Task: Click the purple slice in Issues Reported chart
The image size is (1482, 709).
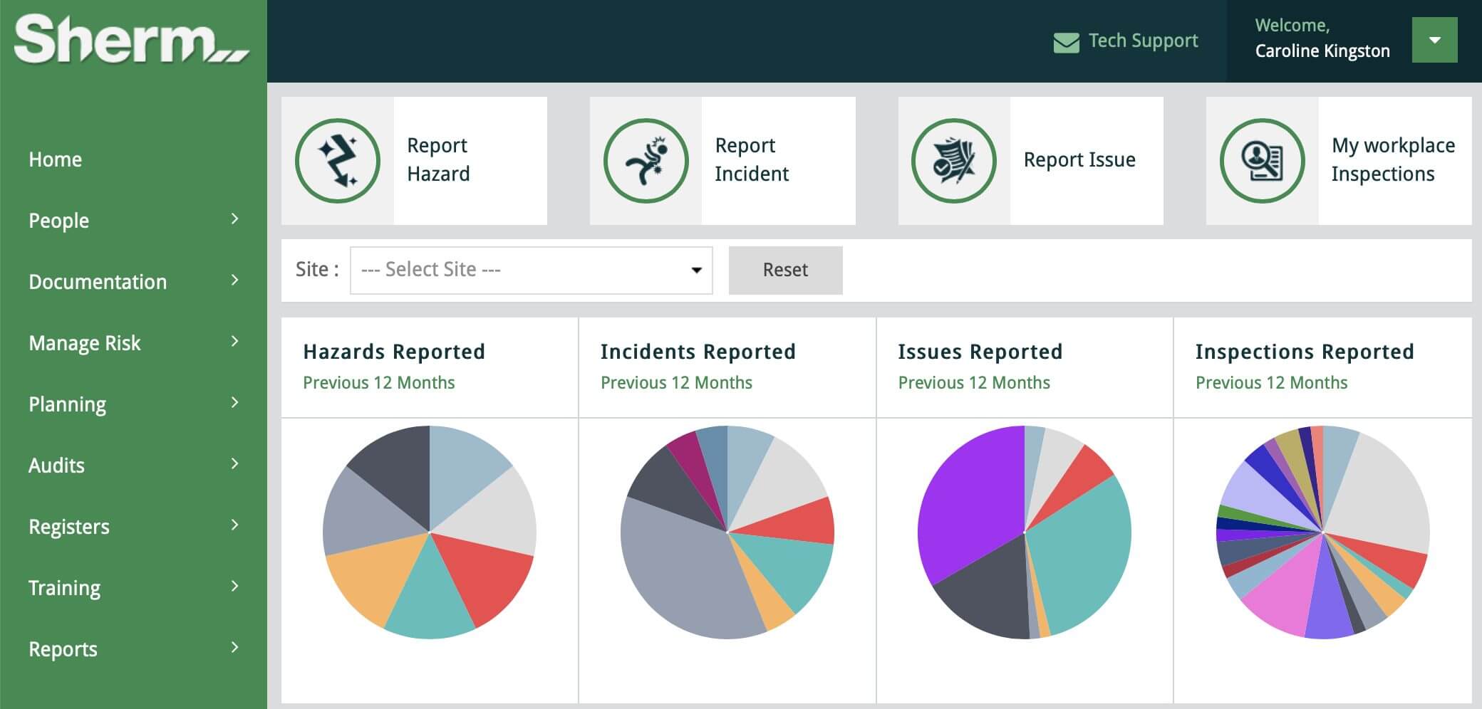Action: point(969,498)
